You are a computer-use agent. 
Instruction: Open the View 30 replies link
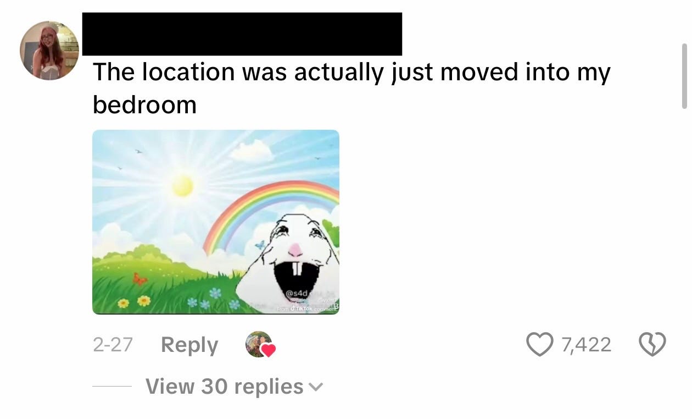[224, 387]
